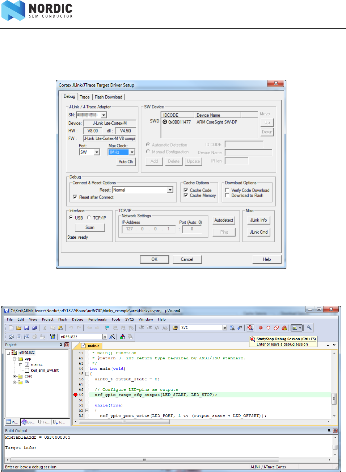Image resolution: width=346 pixels, height=472 pixels.
Task: Click the kill all breakpoints icon
Action: [284, 328]
